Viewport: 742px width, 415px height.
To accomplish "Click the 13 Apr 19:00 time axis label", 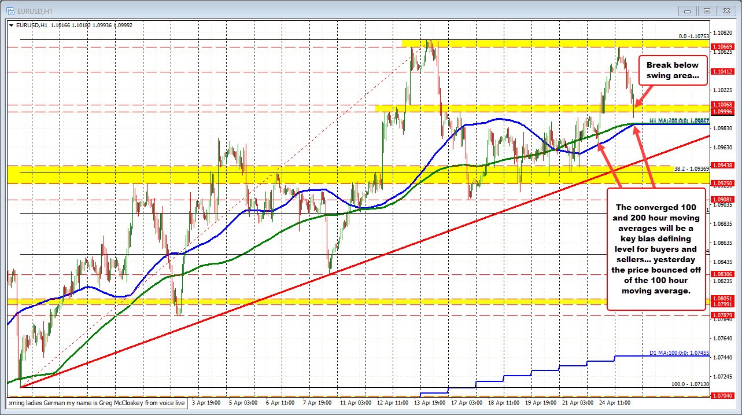I will click(431, 402).
